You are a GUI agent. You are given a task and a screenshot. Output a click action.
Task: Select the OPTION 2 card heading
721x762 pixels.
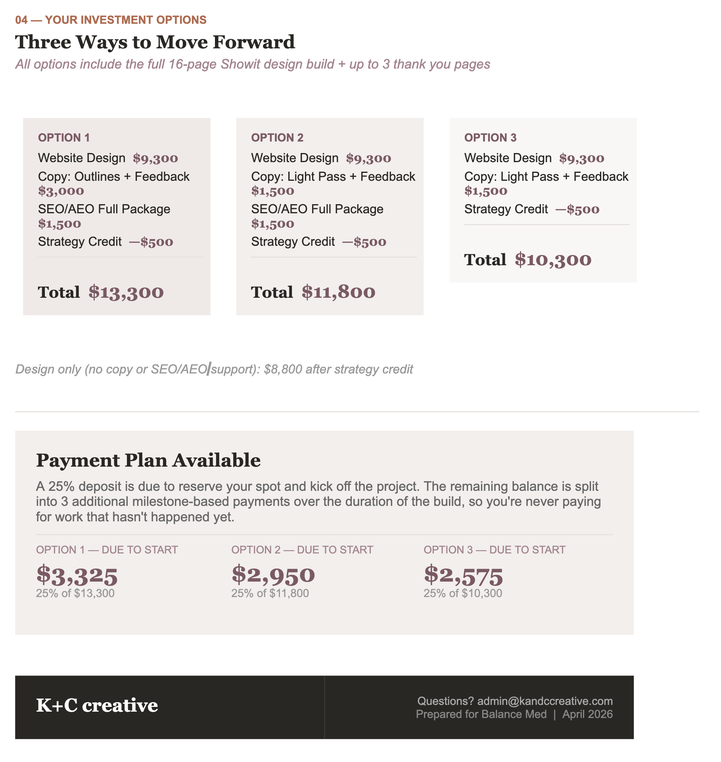point(277,138)
